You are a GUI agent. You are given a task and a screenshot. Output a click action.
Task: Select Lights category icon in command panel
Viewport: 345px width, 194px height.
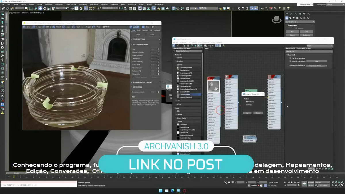(294, 18)
